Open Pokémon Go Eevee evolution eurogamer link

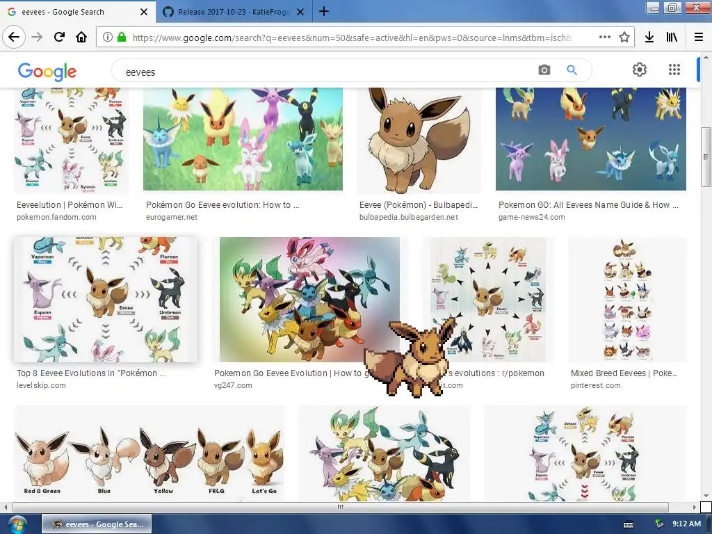point(222,205)
